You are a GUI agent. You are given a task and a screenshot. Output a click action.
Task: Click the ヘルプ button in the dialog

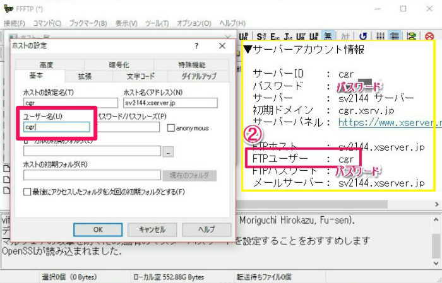tap(206, 229)
